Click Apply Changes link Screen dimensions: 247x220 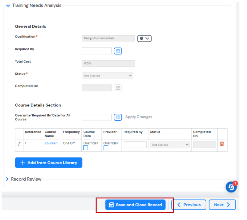point(139,117)
